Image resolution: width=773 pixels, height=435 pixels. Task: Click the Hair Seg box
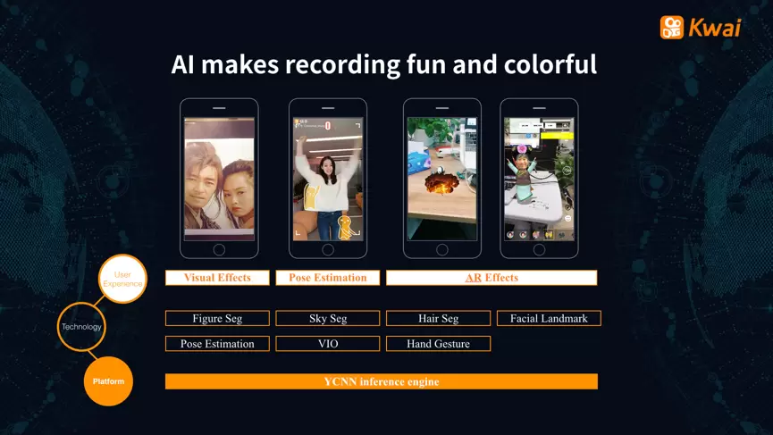click(438, 319)
